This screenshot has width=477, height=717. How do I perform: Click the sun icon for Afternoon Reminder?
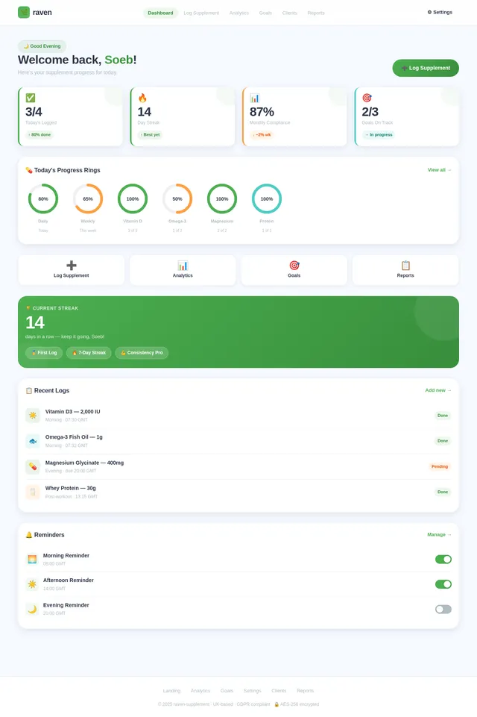(32, 584)
